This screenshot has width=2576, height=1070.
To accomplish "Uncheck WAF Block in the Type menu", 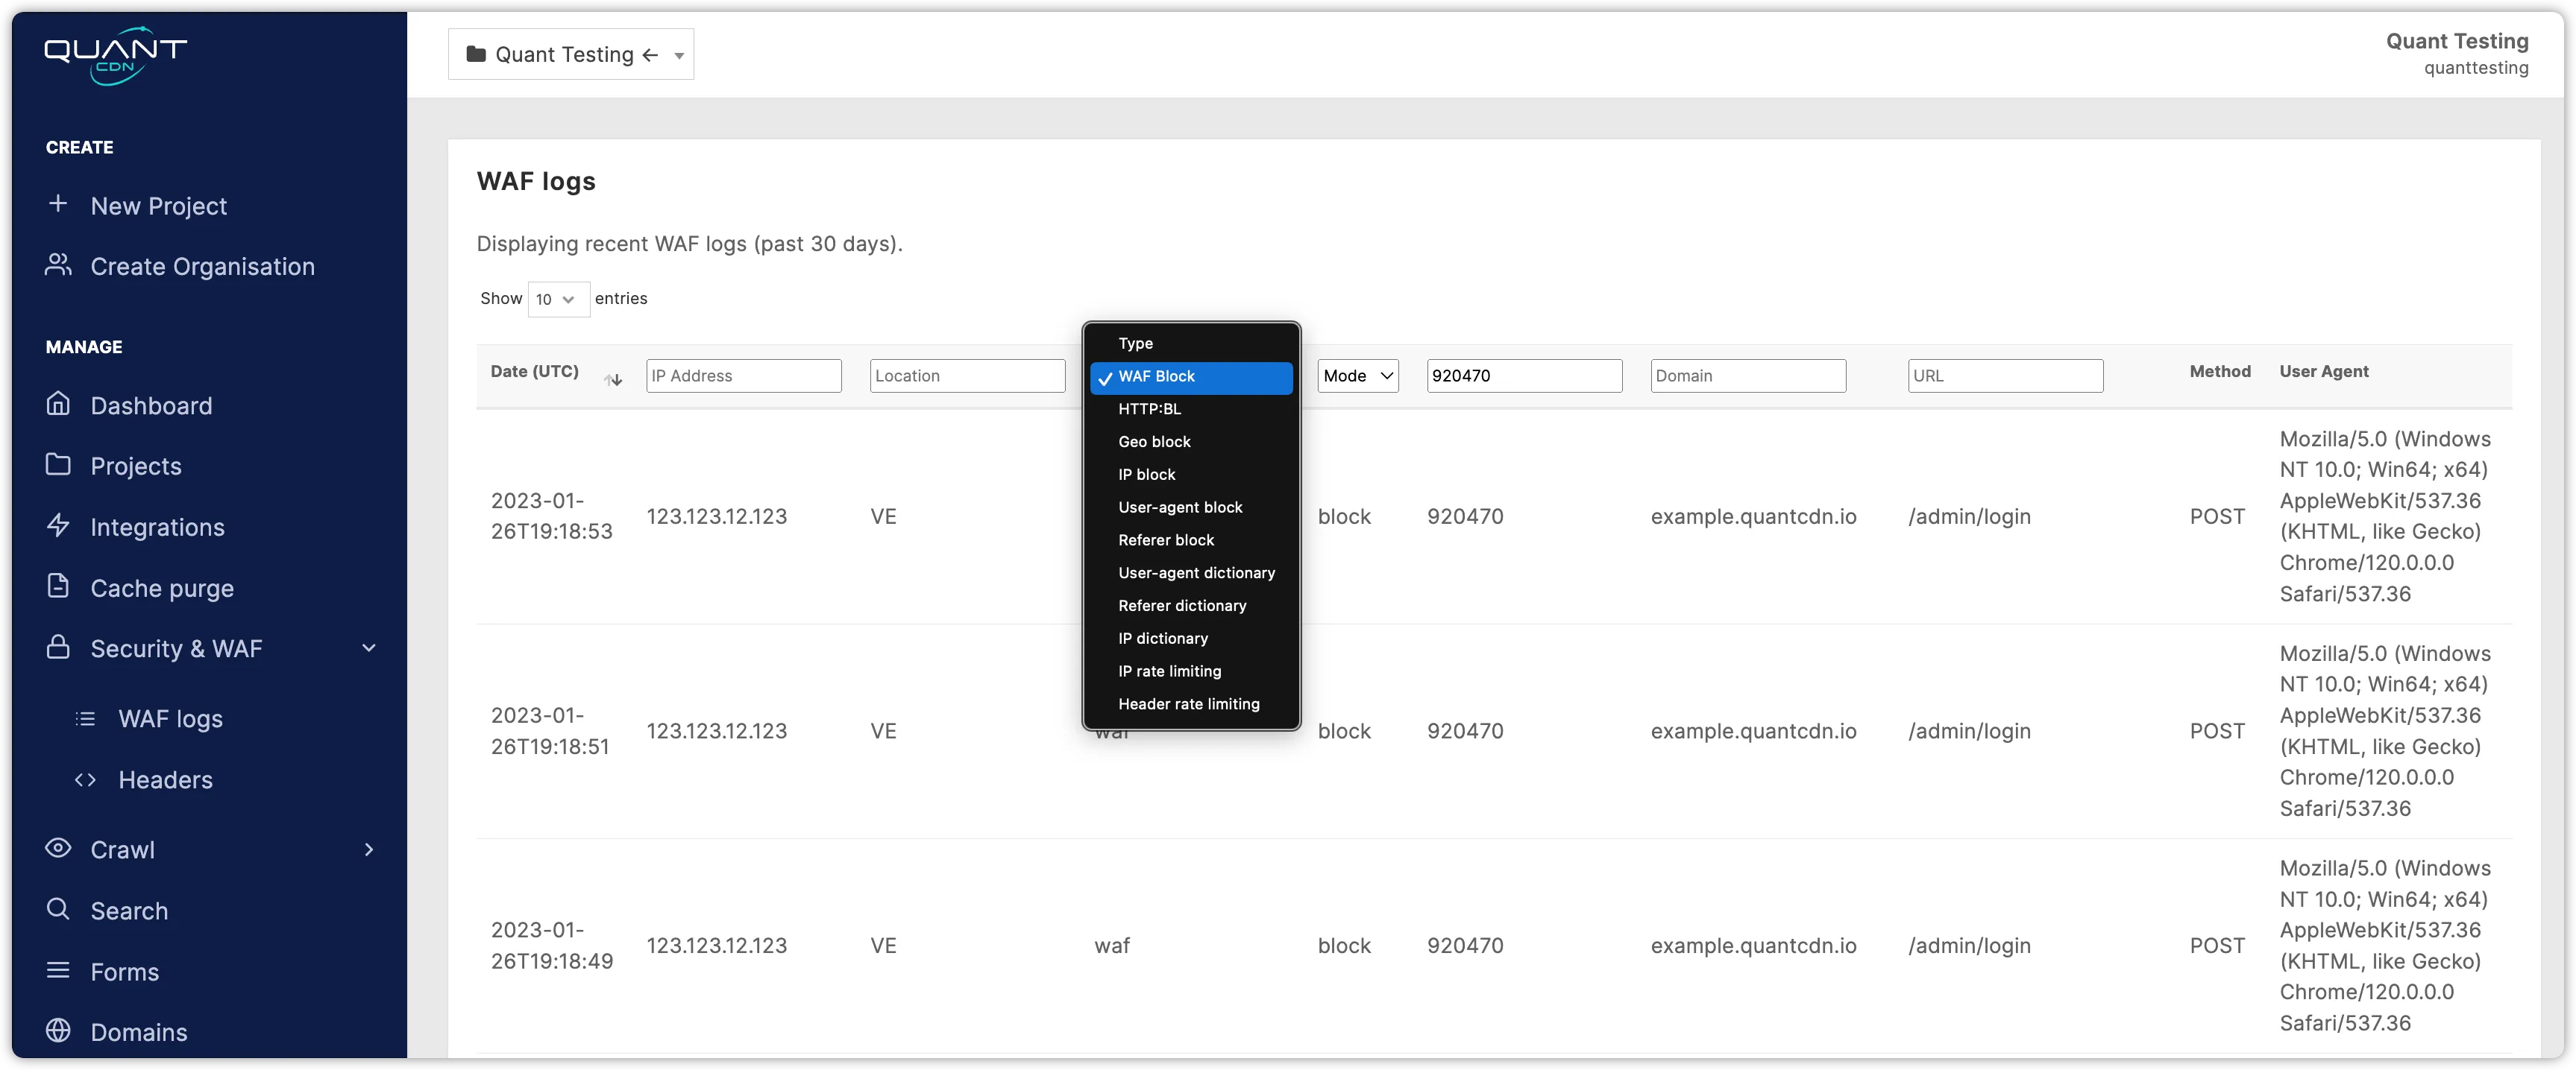I will click(x=1157, y=376).
